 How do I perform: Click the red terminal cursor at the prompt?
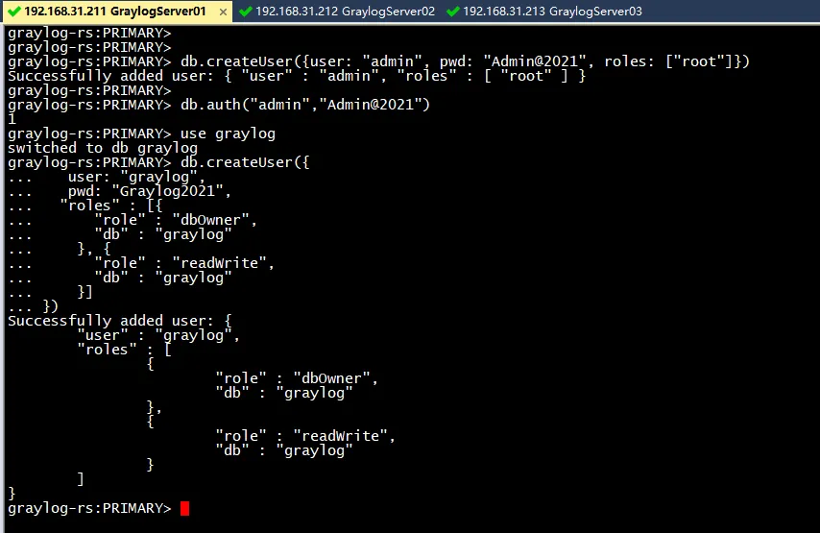pos(184,508)
